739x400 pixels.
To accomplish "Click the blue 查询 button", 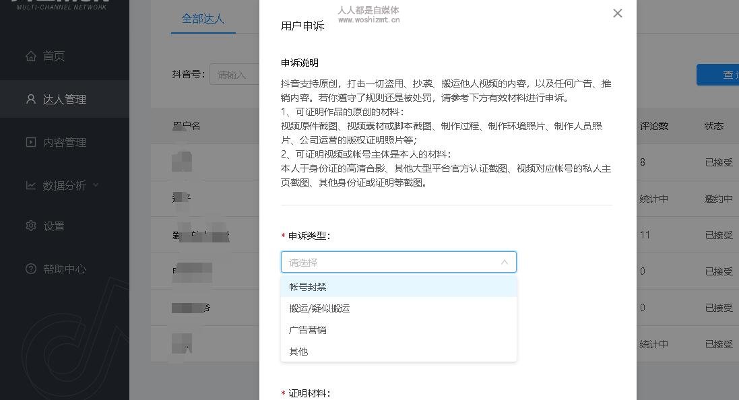I will pyautogui.click(x=718, y=75).
